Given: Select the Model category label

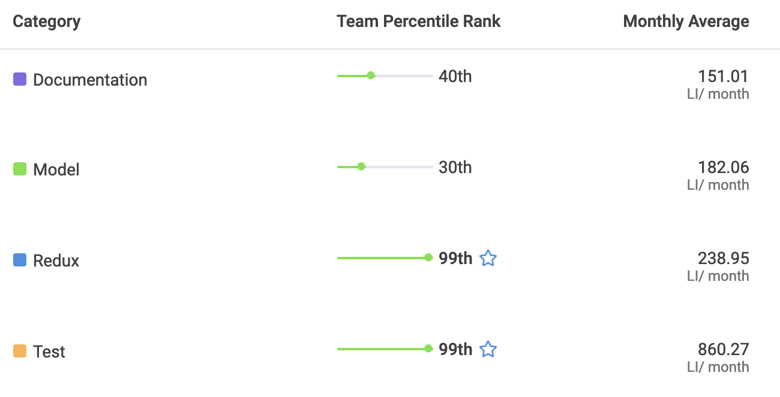Looking at the screenshot, I should [x=56, y=170].
